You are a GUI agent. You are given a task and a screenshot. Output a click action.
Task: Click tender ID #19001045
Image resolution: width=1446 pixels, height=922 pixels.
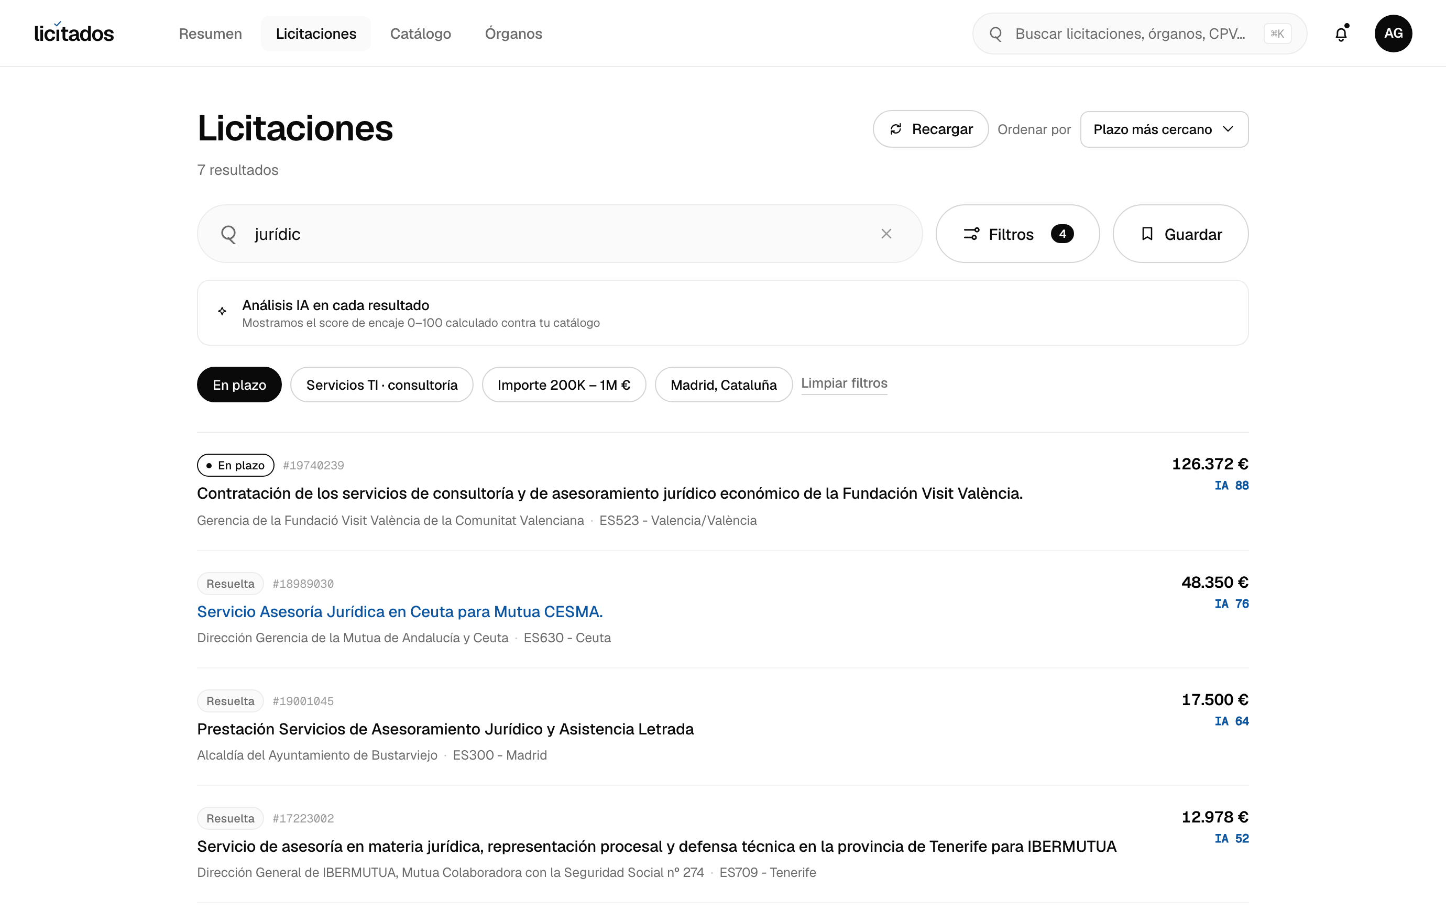[303, 701]
